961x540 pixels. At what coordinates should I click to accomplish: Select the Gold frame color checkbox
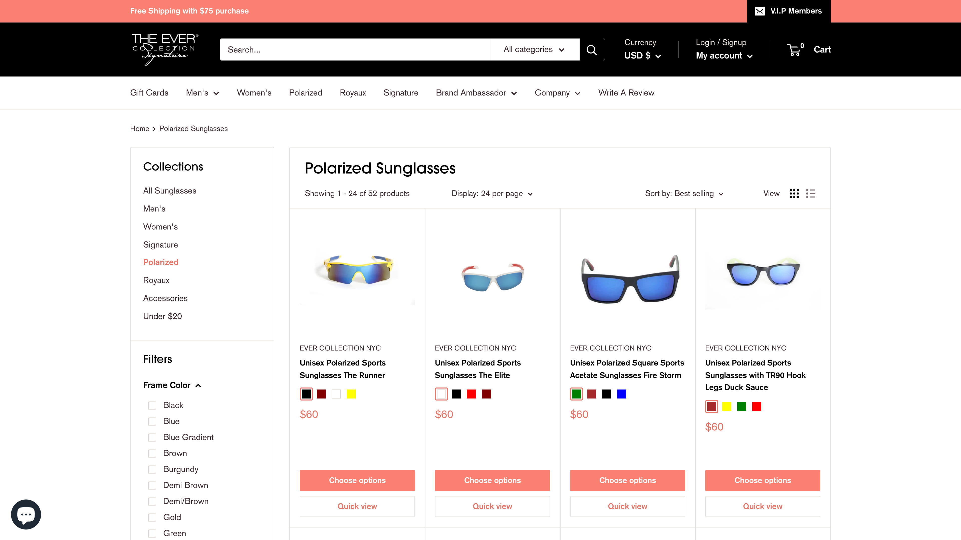(x=152, y=517)
